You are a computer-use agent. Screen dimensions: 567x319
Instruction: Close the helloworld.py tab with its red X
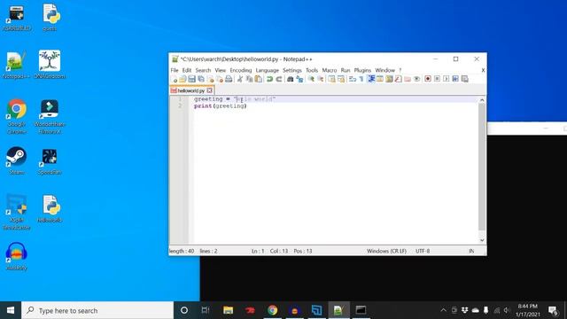(x=210, y=90)
